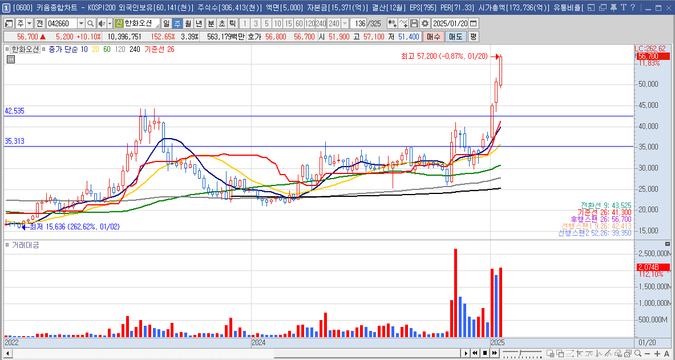675x360 pixels.
Task: Click the 2025/01/20 date field
Action: click(x=450, y=24)
